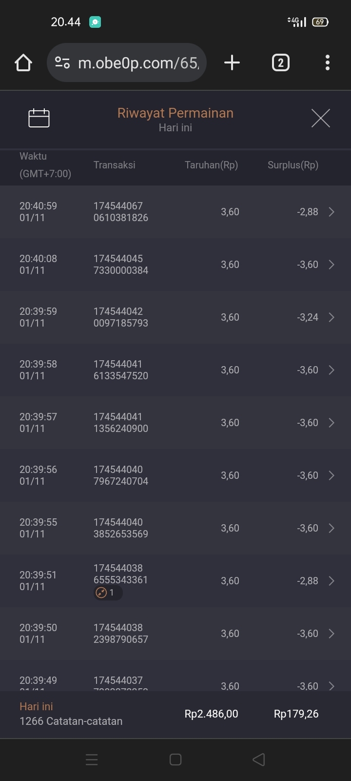Expand details chevron for 20:40:08 transaction
This screenshot has height=781, width=351.
331,265
